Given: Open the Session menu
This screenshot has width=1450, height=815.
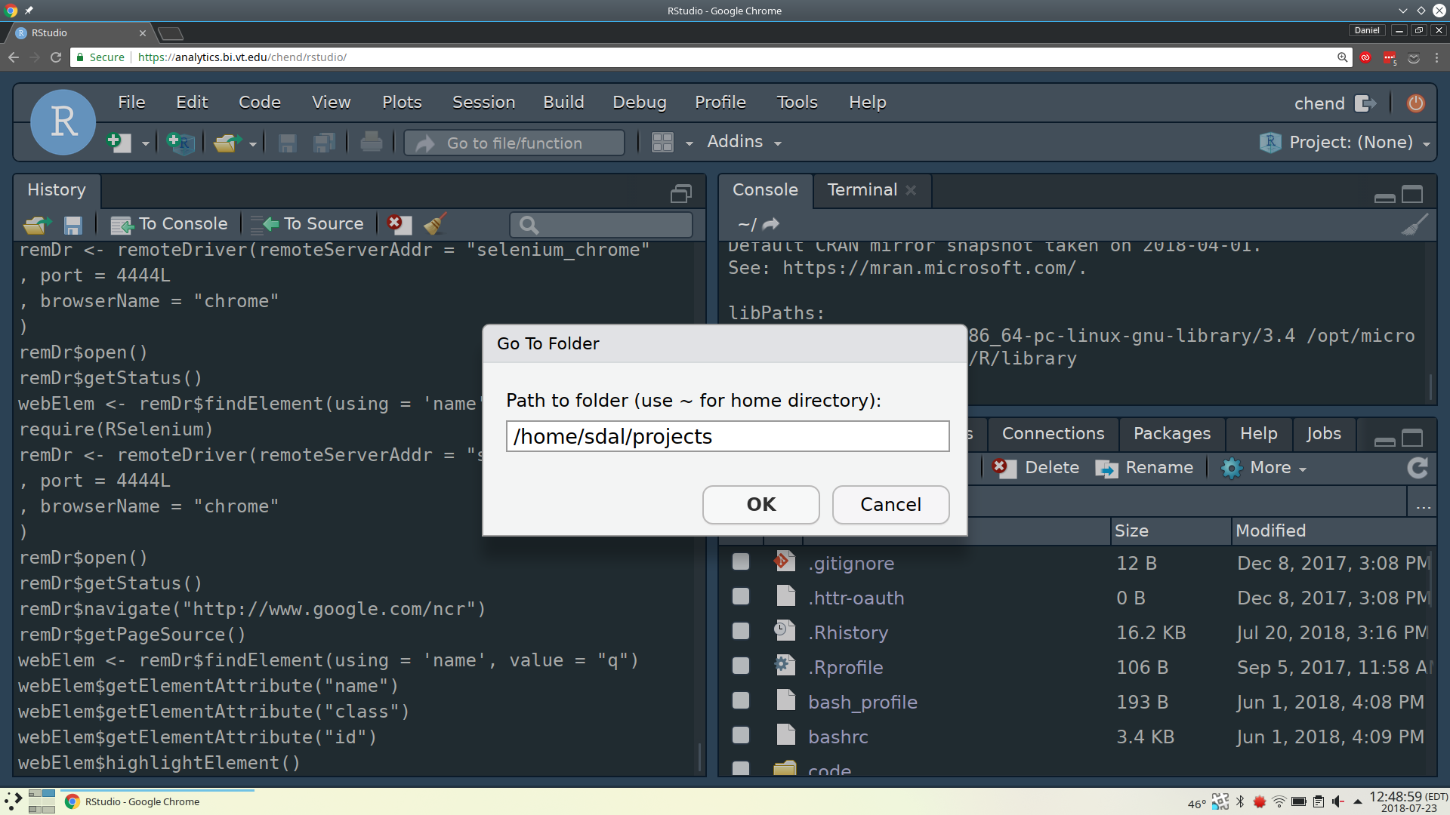Looking at the screenshot, I should click(483, 102).
